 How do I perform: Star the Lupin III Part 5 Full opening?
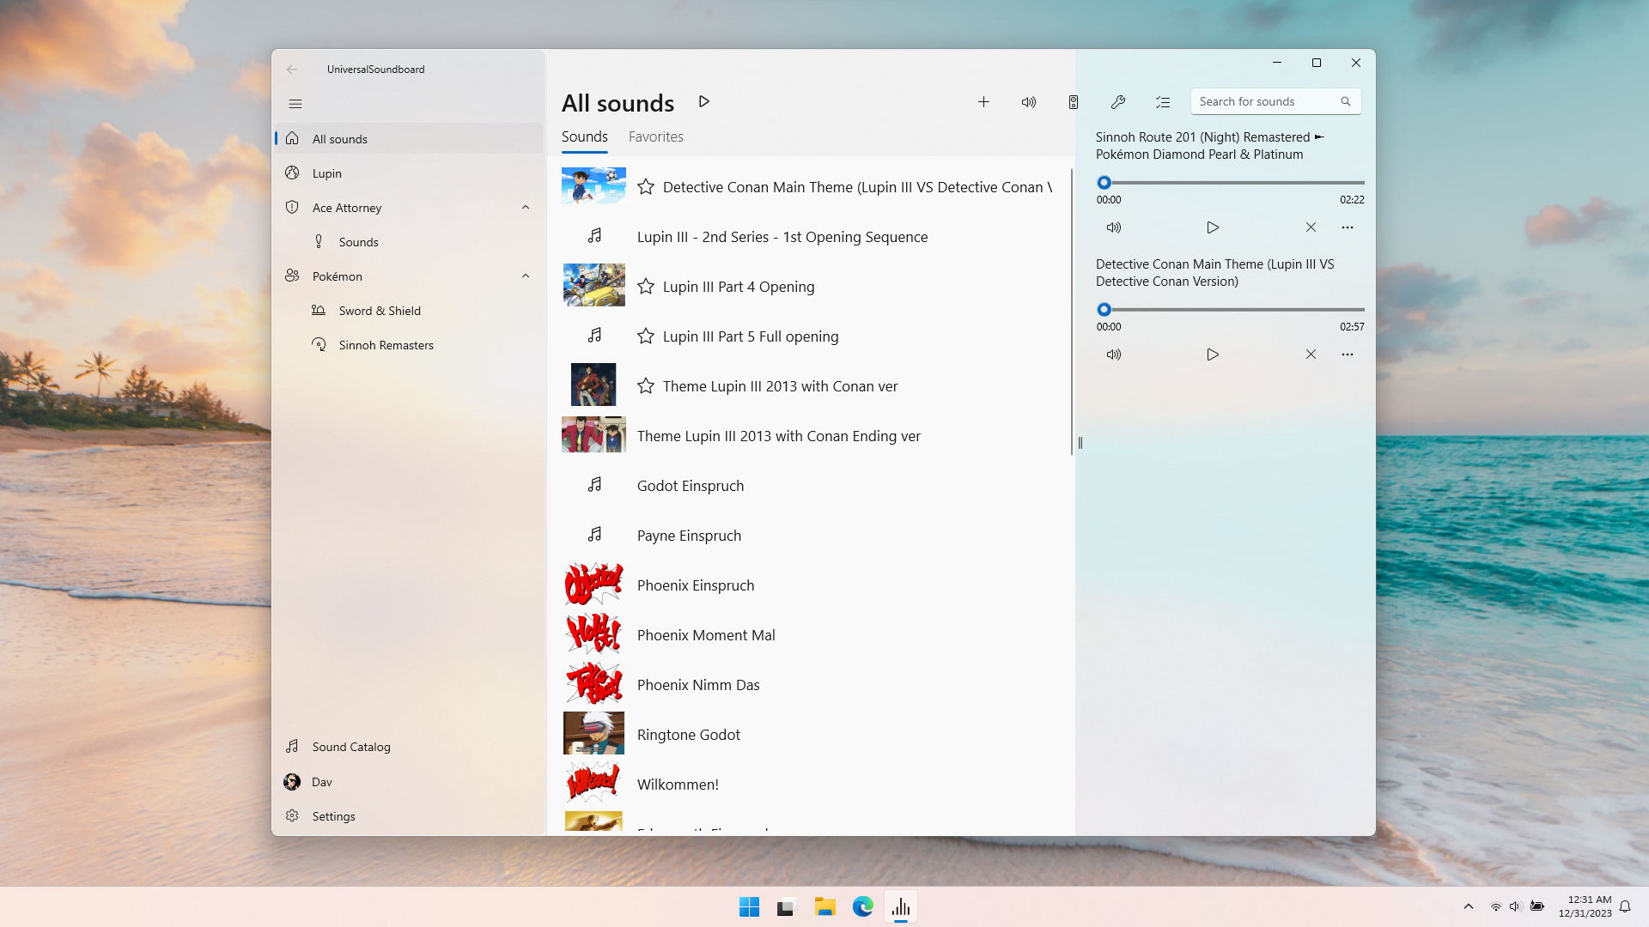pos(646,336)
